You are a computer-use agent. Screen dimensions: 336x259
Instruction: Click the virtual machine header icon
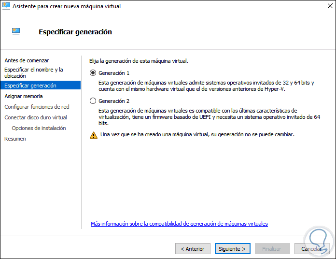(16, 31)
